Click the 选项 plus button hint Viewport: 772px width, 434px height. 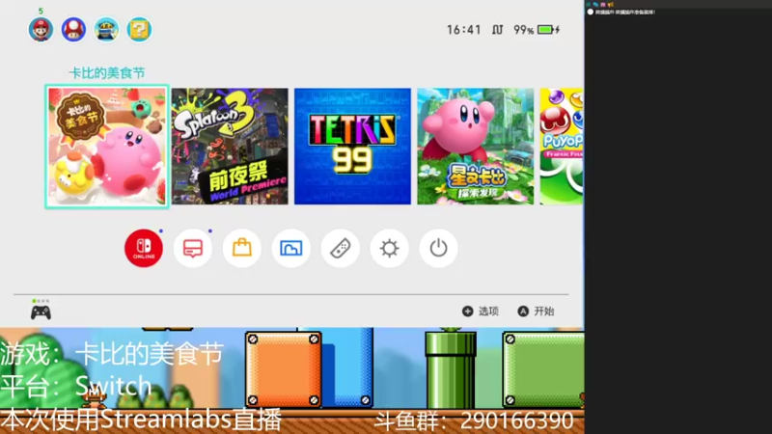tap(481, 311)
